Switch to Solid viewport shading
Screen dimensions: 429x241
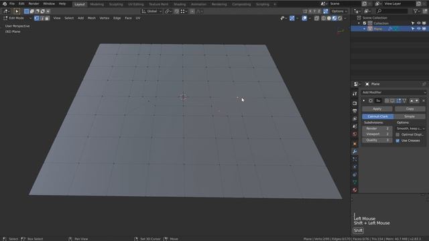point(329,18)
